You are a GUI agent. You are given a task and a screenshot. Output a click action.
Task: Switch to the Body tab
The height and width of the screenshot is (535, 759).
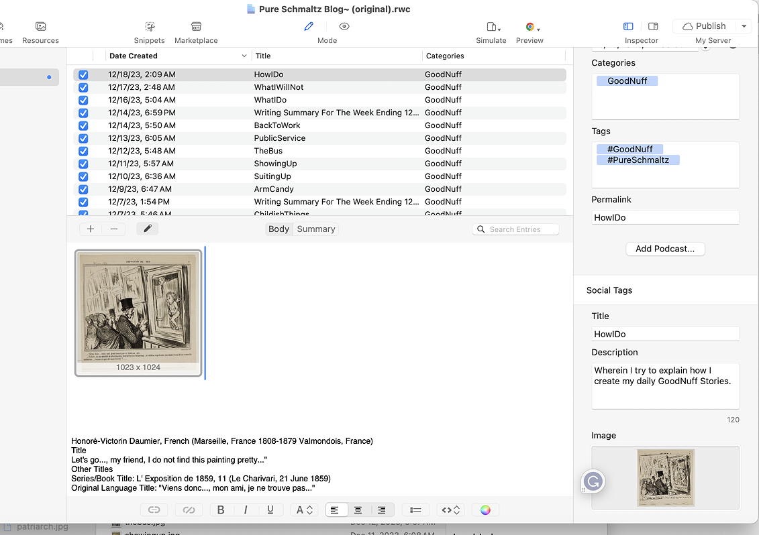279,229
